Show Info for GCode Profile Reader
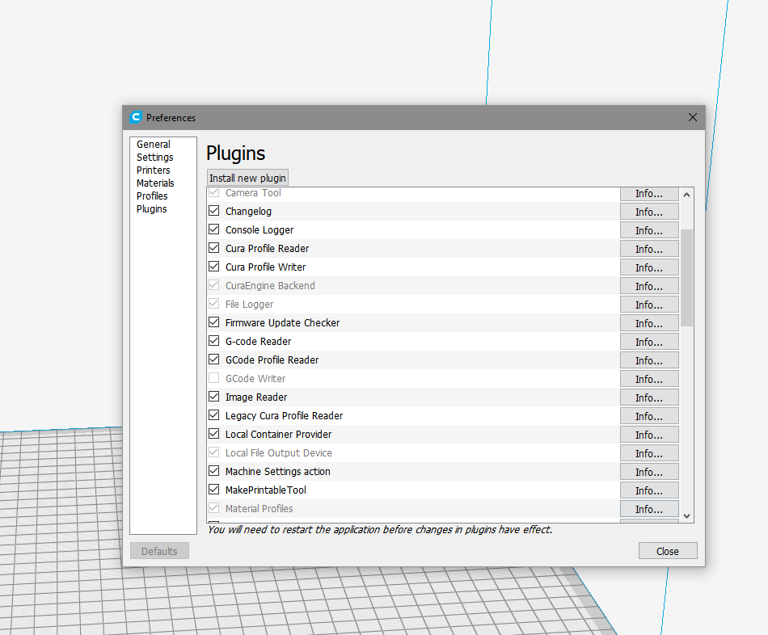Screen dimensions: 768x635 (x=649, y=361)
